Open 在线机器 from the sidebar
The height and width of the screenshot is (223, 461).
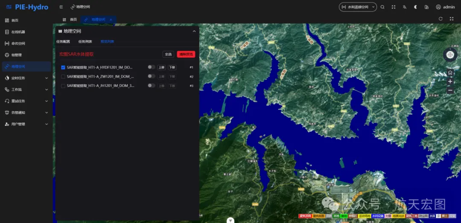18,32
